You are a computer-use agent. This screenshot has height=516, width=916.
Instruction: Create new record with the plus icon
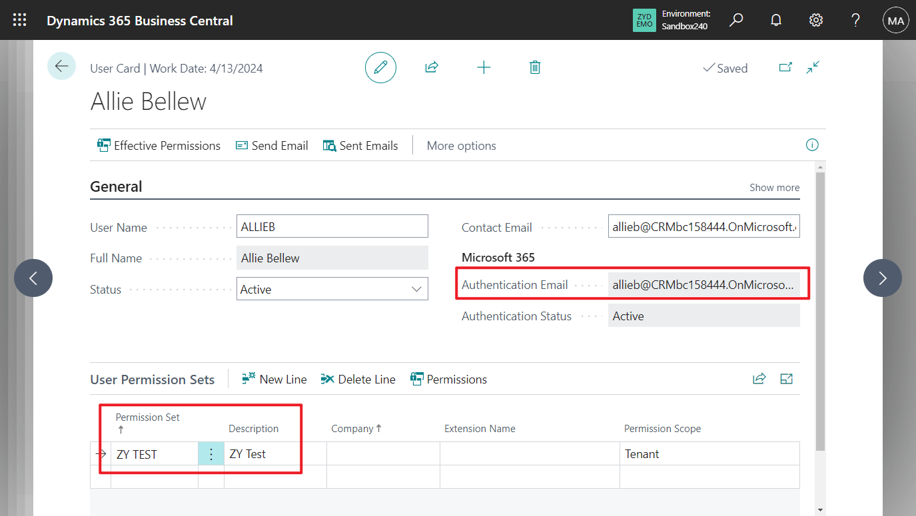[484, 67]
